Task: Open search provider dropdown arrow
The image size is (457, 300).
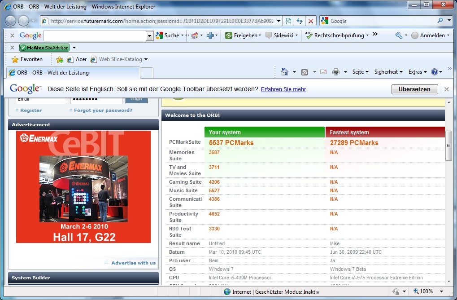Action: tap(449, 21)
